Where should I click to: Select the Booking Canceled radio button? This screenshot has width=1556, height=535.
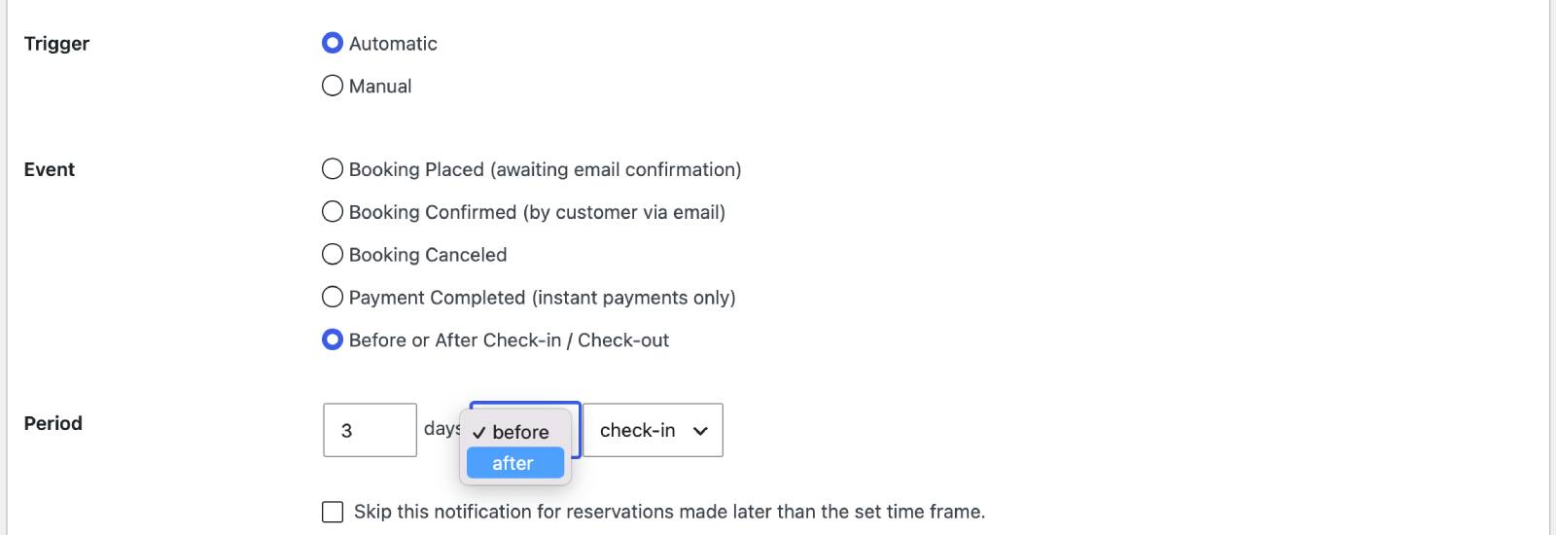[x=333, y=255]
